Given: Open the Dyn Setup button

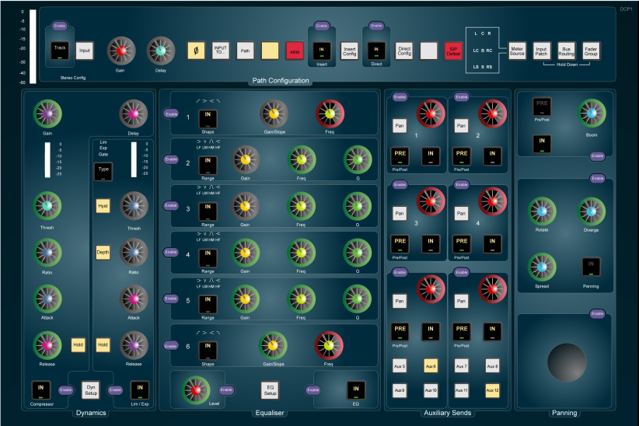Looking at the screenshot, I should [91, 390].
